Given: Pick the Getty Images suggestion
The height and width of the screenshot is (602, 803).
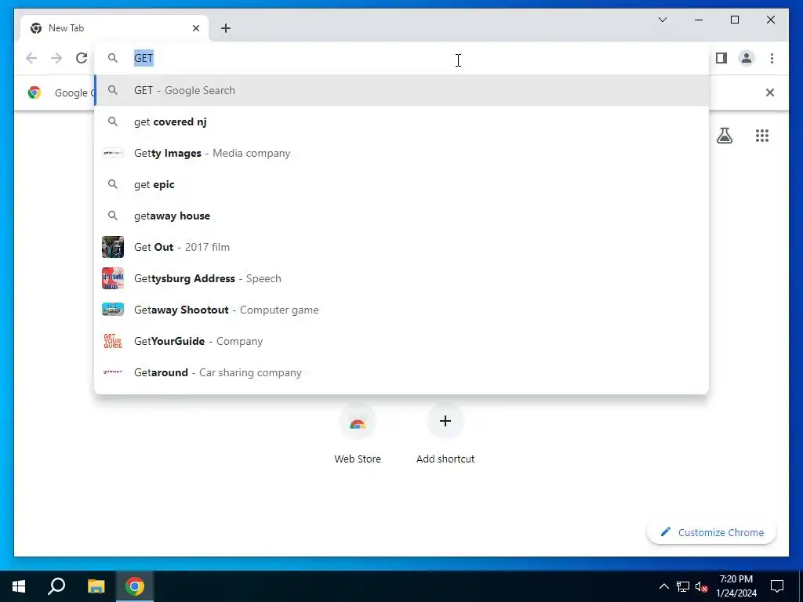Looking at the screenshot, I should pyautogui.click(x=402, y=153).
